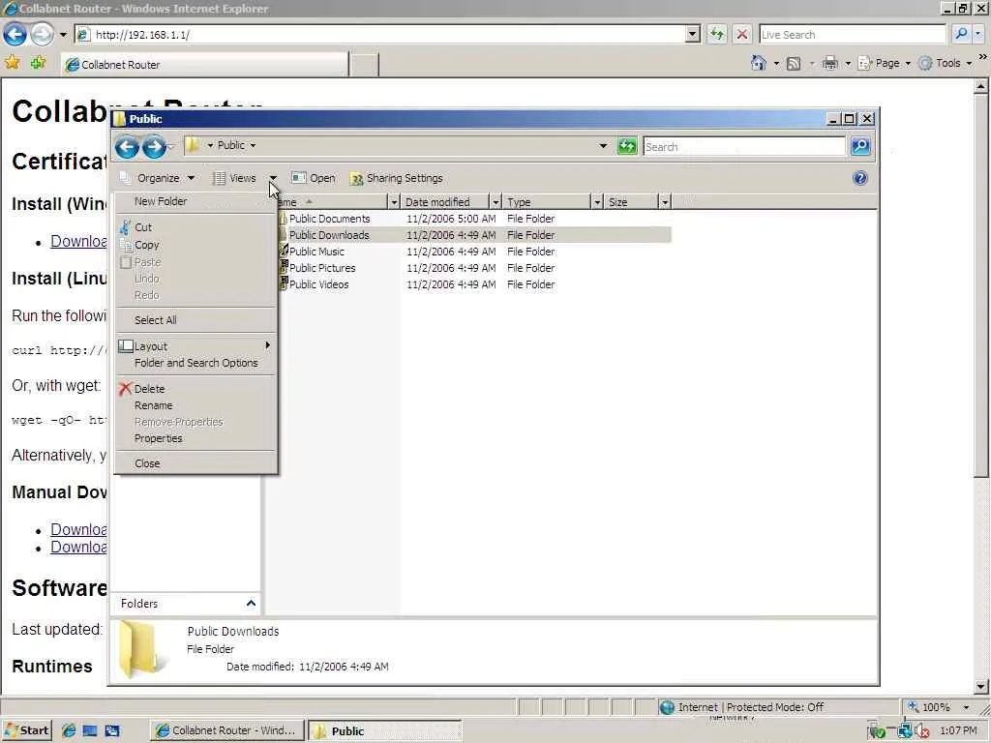This screenshot has width=991, height=743.
Task: Open the Date modified column dropdown
Action: 495,202
